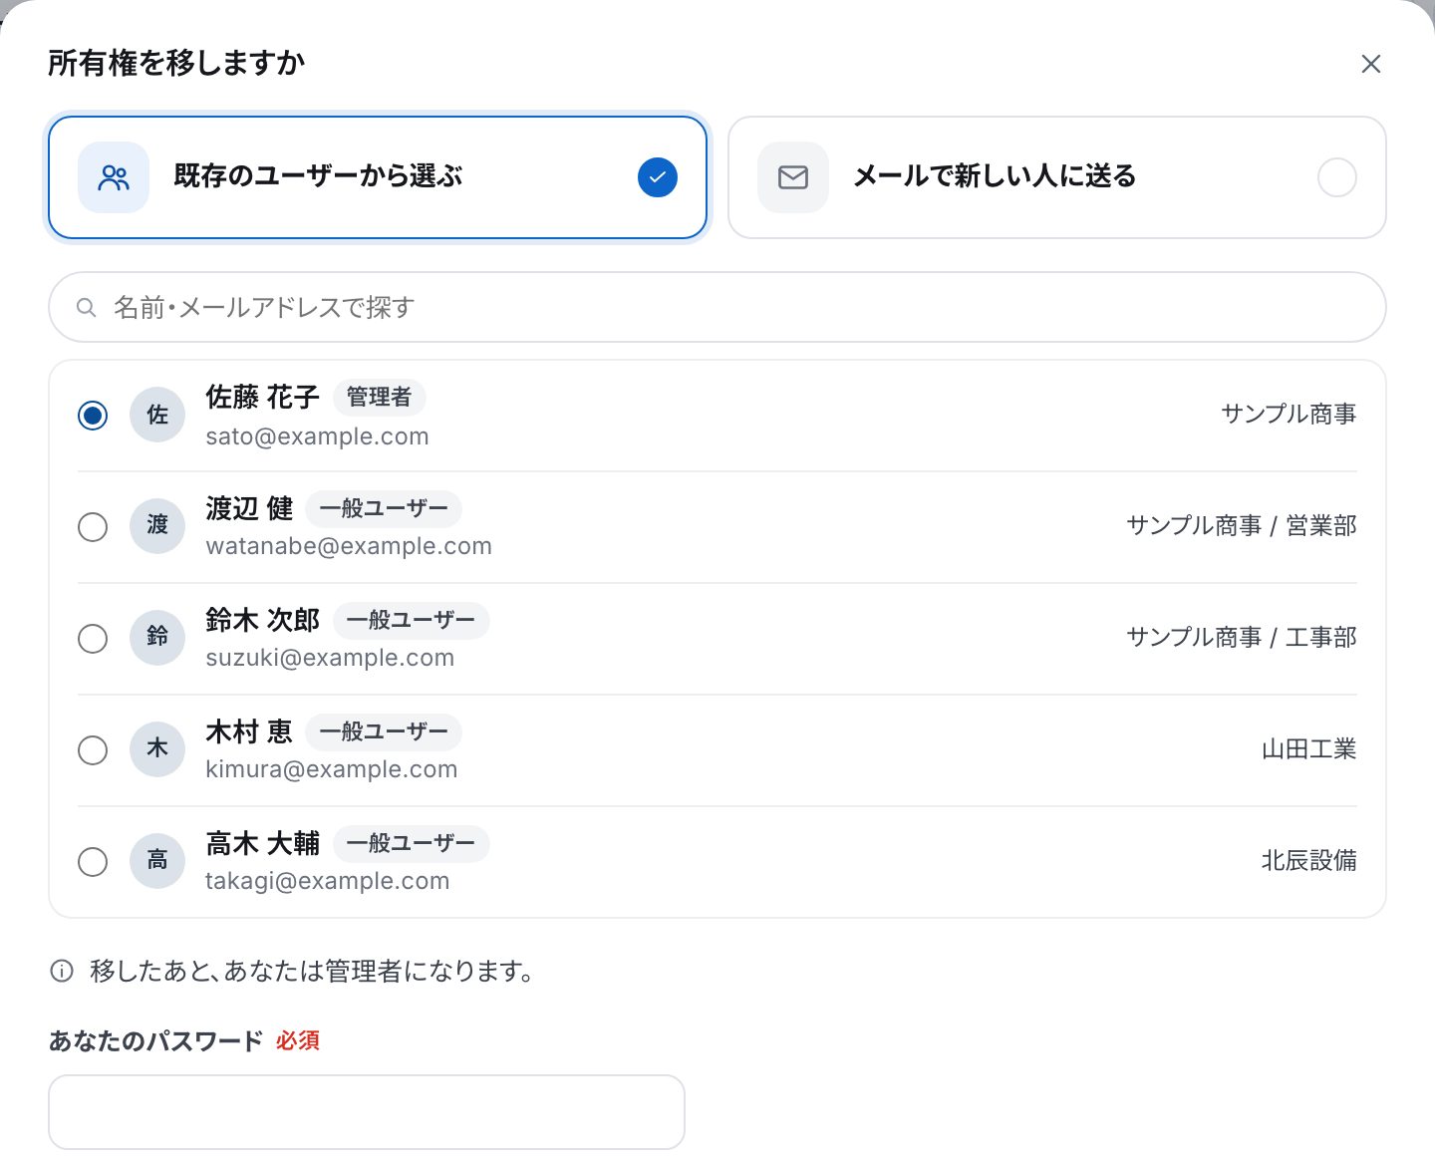
Task: Close the ownership transfer dialog
Action: (x=1371, y=64)
